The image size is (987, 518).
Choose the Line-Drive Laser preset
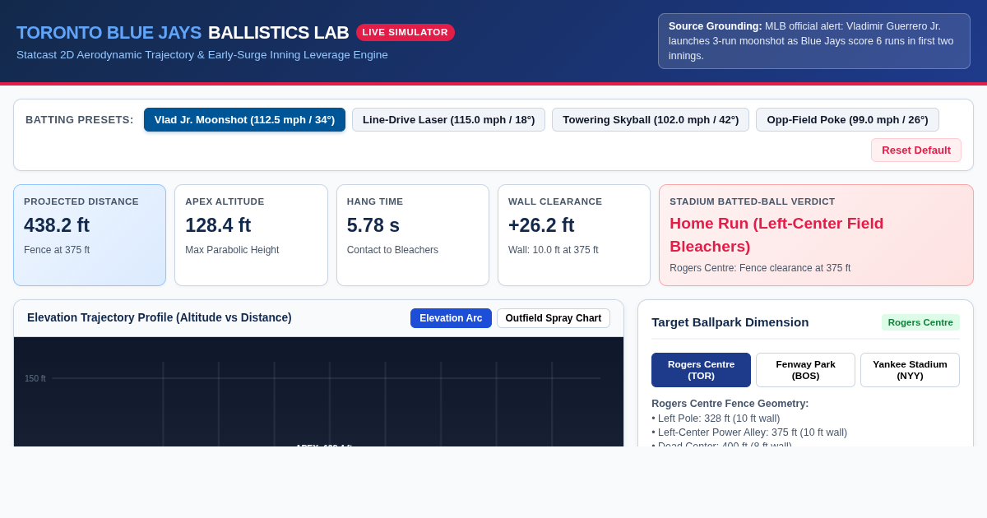click(448, 119)
